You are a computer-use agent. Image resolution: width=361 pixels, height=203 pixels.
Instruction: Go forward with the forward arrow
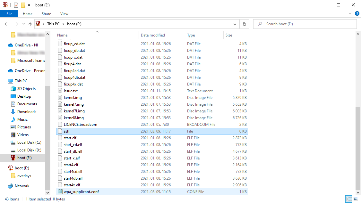point(16,24)
